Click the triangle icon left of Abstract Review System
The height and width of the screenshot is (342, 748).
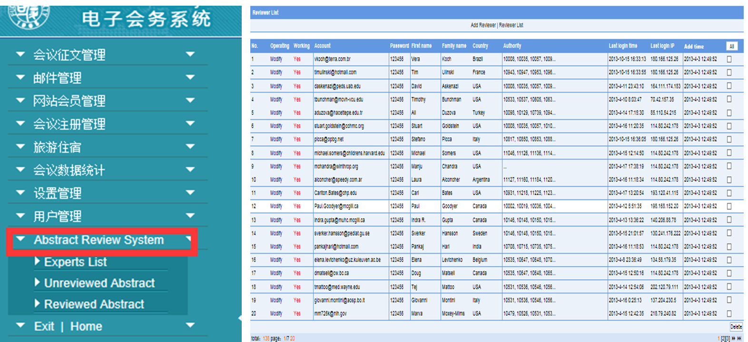pyautogui.click(x=20, y=239)
